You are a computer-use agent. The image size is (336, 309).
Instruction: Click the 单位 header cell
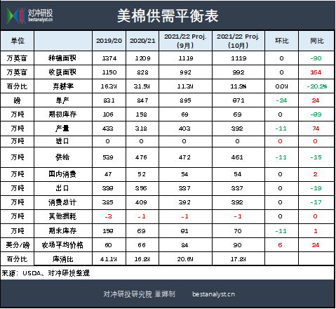18,41
